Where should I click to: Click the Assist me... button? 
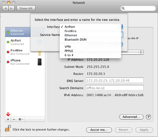[99, 130]
